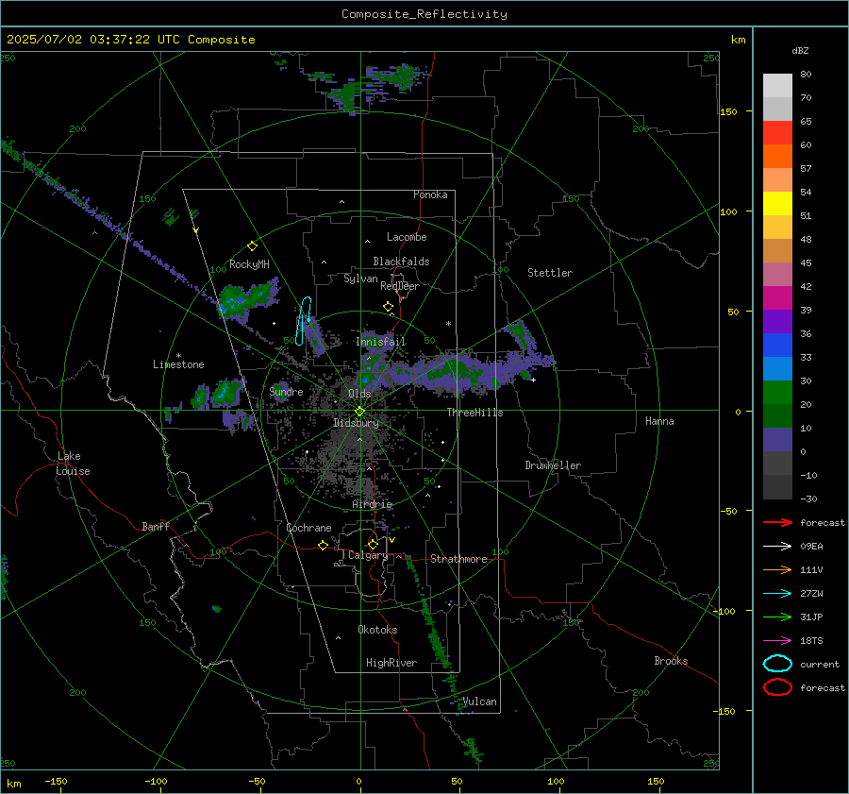Image resolution: width=849 pixels, height=794 pixels.
Task: Click the Didsbury label
Action: 357,423
